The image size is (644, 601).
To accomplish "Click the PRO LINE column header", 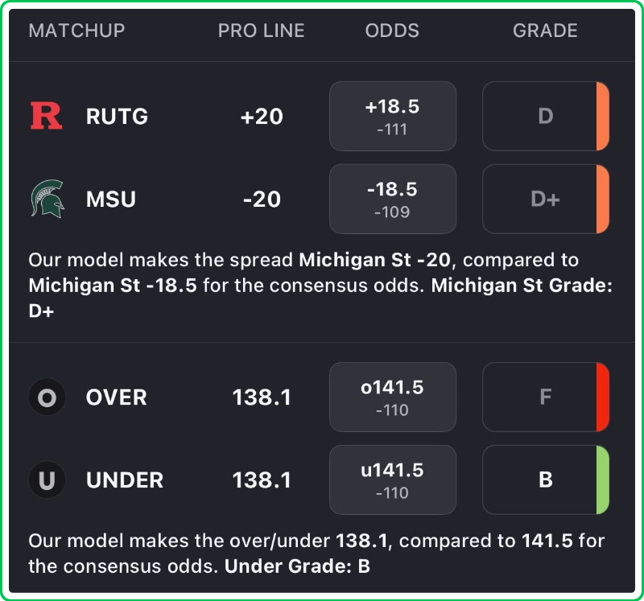I will point(262,31).
